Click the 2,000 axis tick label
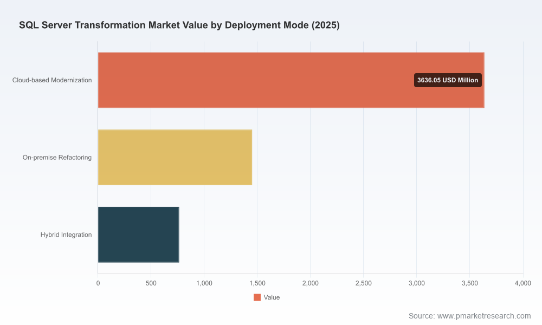Image resolution: width=542 pixels, height=325 pixels. (x=311, y=283)
